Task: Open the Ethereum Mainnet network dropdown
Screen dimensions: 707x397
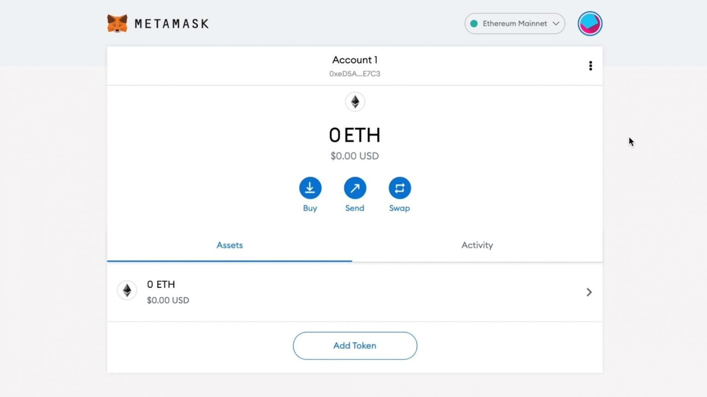Action: (x=514, y=23)
